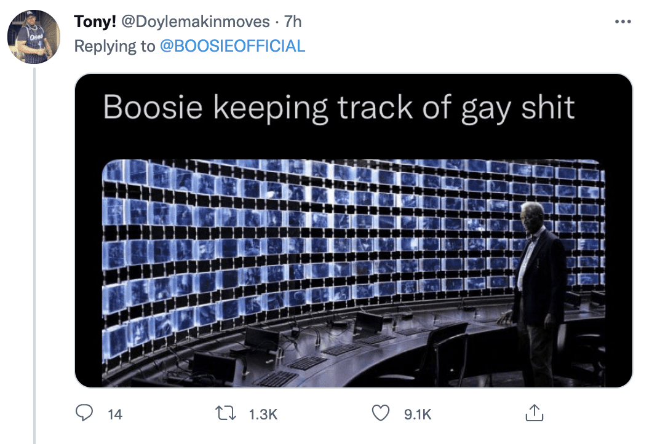
Task: Click the 'Replying to' text
Action: point(114,46)
